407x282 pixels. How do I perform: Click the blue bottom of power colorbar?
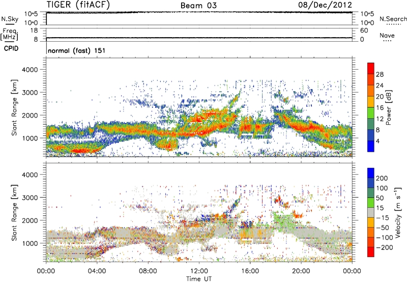point(371,146)
